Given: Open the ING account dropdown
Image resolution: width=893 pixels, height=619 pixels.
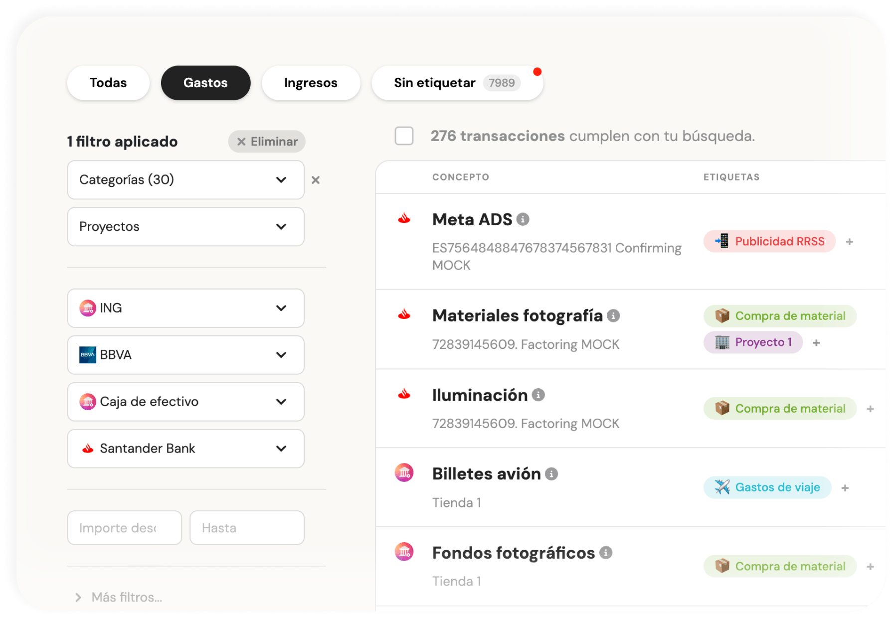Looking at the screenshot, I should pyautogui.click(x=185, y=308).
